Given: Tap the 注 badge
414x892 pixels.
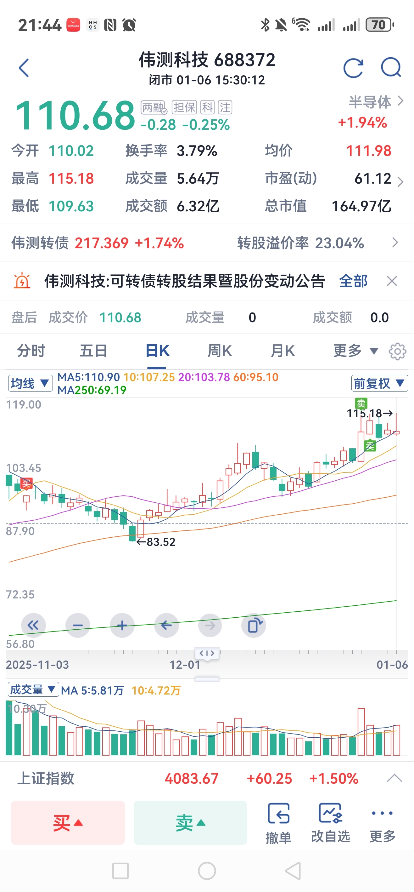Looking at the screenshot, I should click(225, 107).
